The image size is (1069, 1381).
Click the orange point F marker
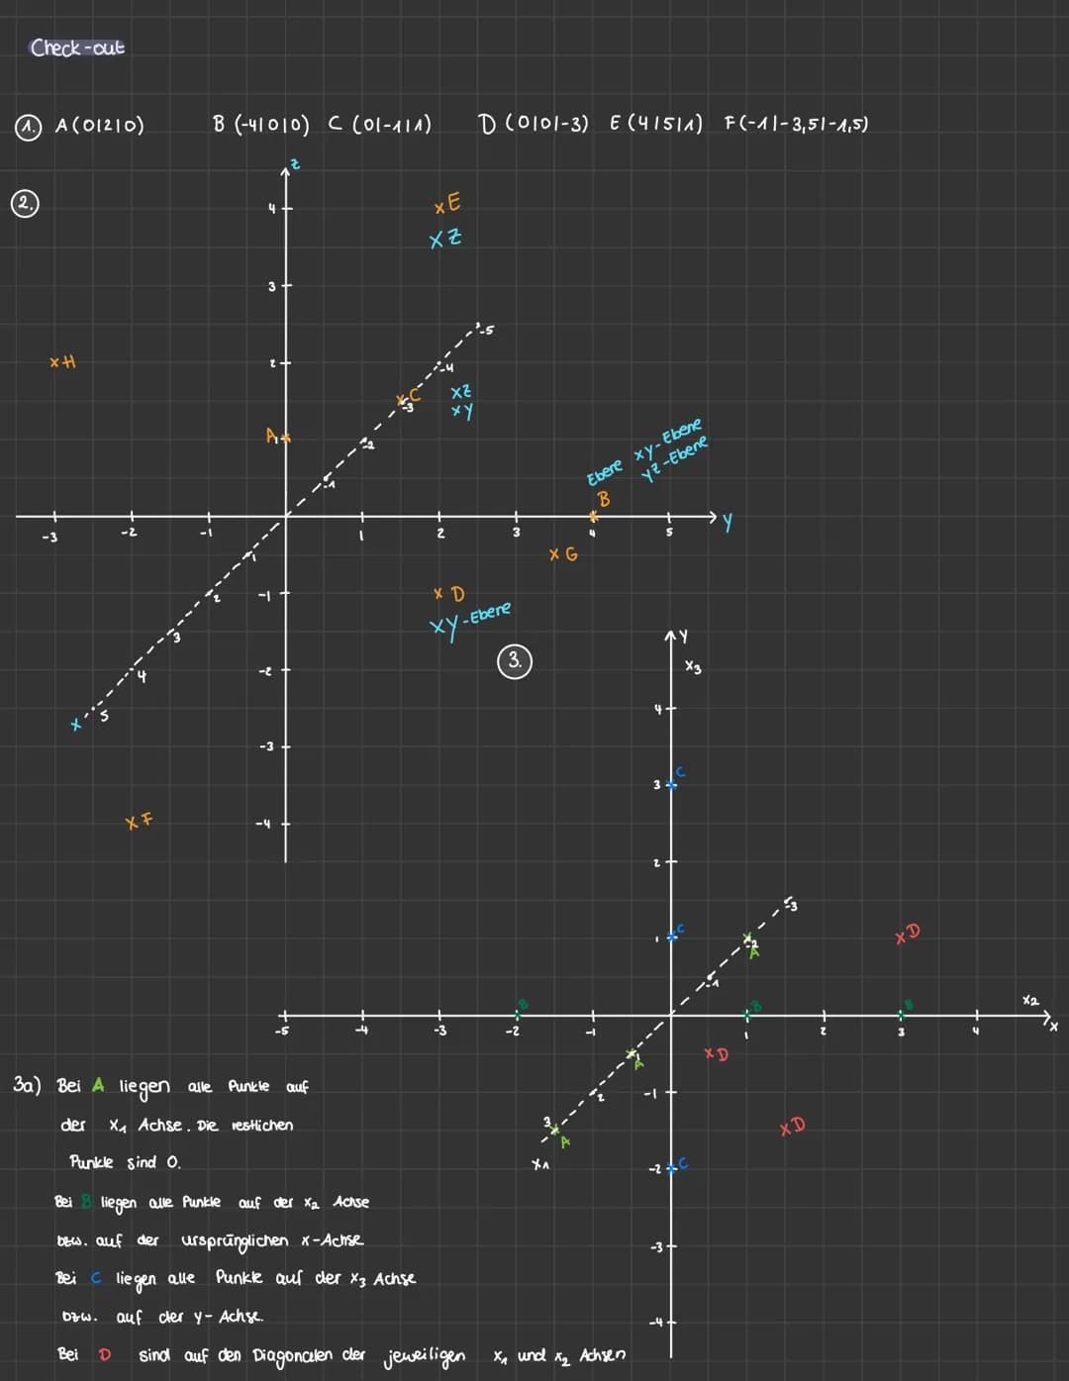139,821
